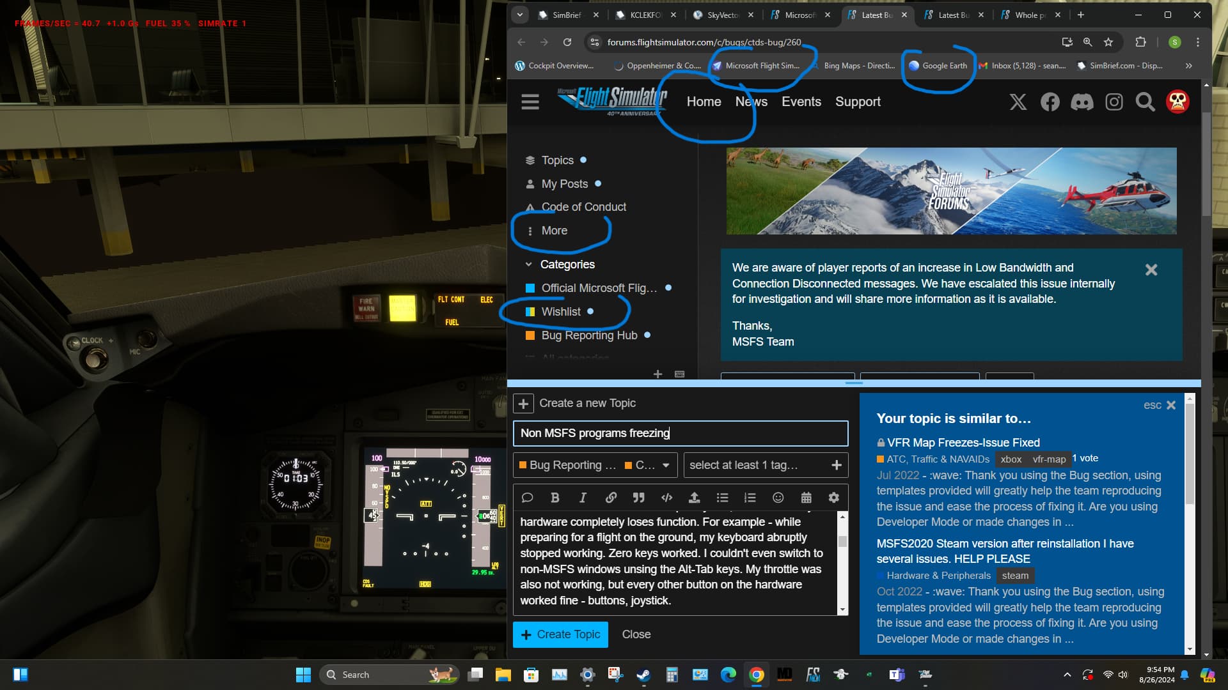This screenshot has height=690, width=1228.
Task: Click the Create Topic button
Action: 560,634
